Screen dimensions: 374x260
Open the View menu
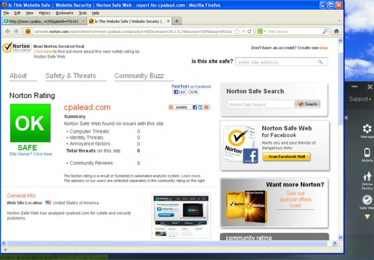pyautogui.click(x=29, y=13)
